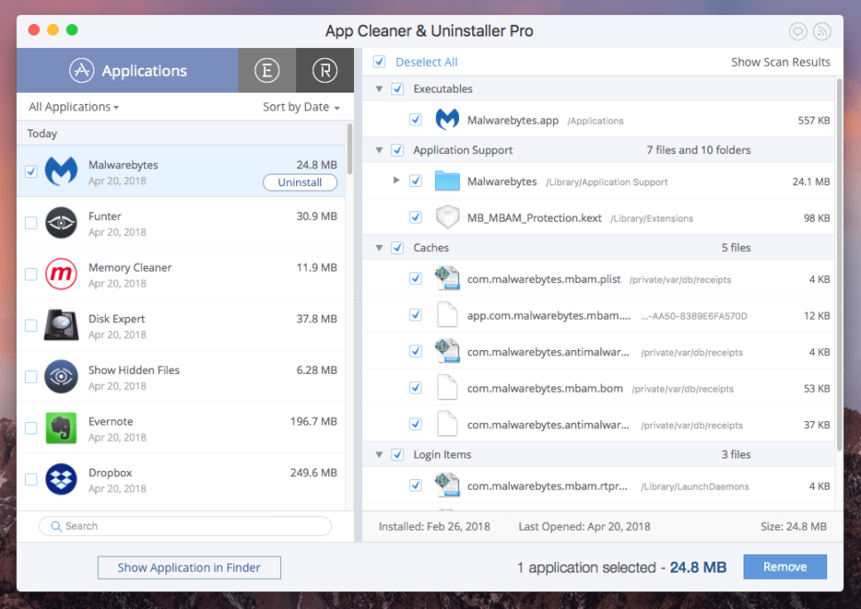
Task: Click the 4 KB com.malwarebytes.antimalwar file icon
Action: tap(447, 351)
